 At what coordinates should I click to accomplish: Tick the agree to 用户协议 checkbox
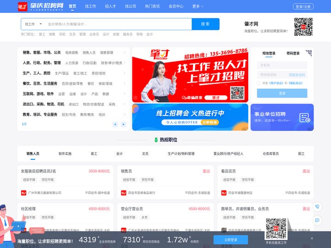click(x=259, y=83)
